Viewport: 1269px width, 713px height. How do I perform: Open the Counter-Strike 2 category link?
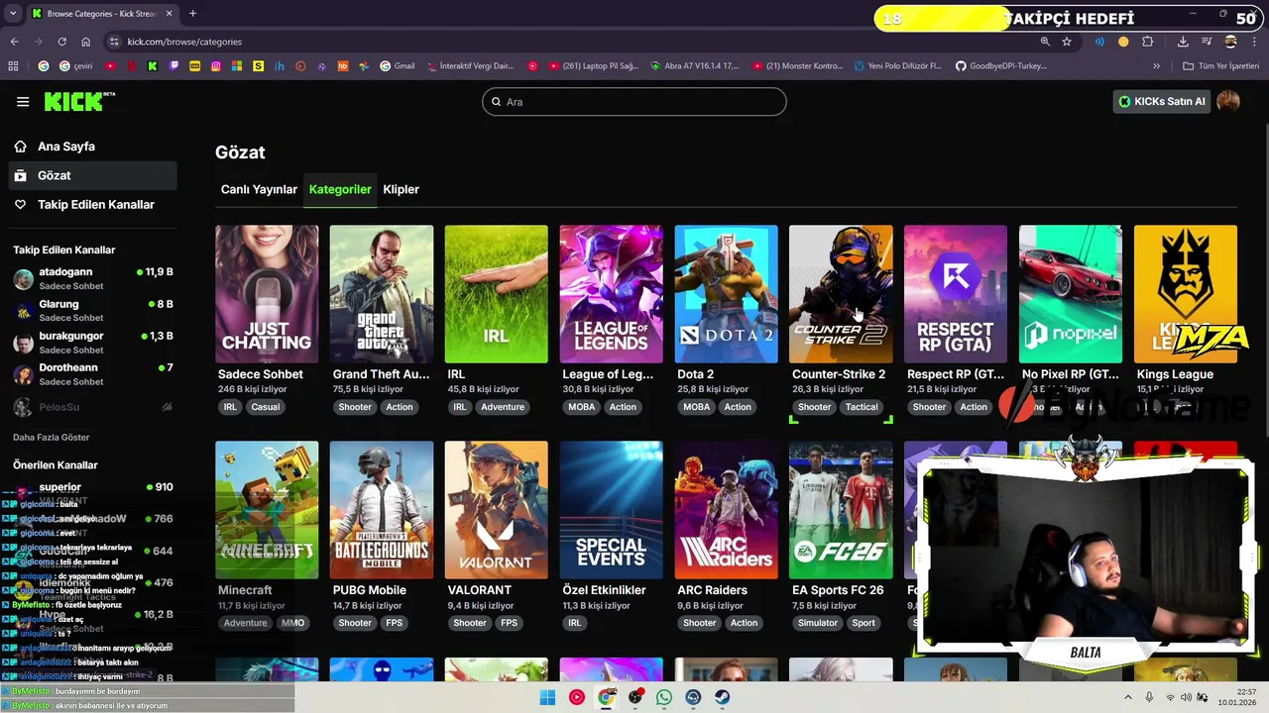[839, 374]
